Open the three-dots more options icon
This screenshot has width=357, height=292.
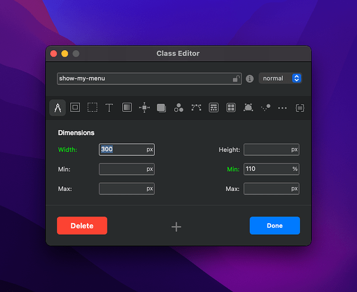coord(283,107)
